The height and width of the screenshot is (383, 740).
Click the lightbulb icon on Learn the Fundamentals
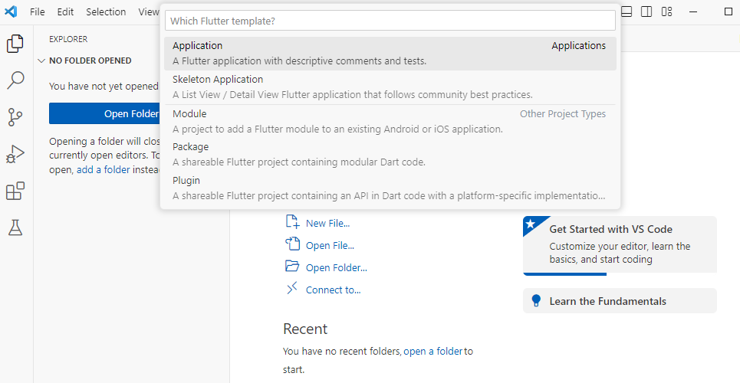coord(536,301)
